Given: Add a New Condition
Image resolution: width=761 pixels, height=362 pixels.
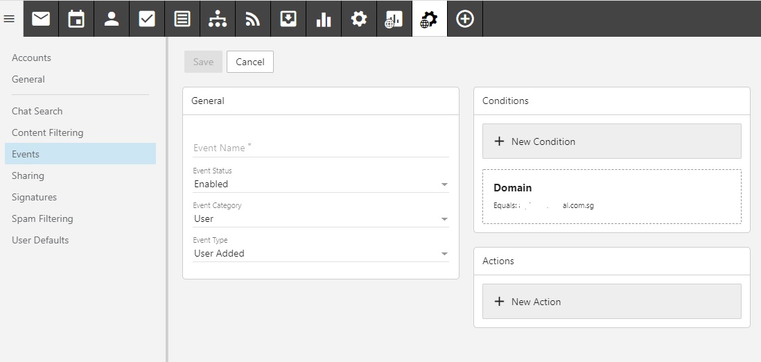Looking at the screenshot, I should [x=611, y=141].
